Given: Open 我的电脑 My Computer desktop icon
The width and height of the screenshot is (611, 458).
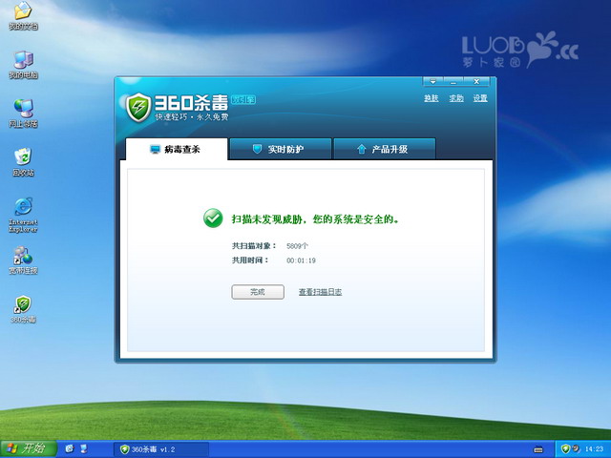Looking at the screenshot, I should pos(23,65).
